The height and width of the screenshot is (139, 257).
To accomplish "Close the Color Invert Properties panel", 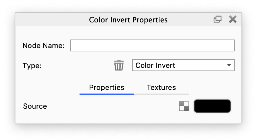I will 233,20.
